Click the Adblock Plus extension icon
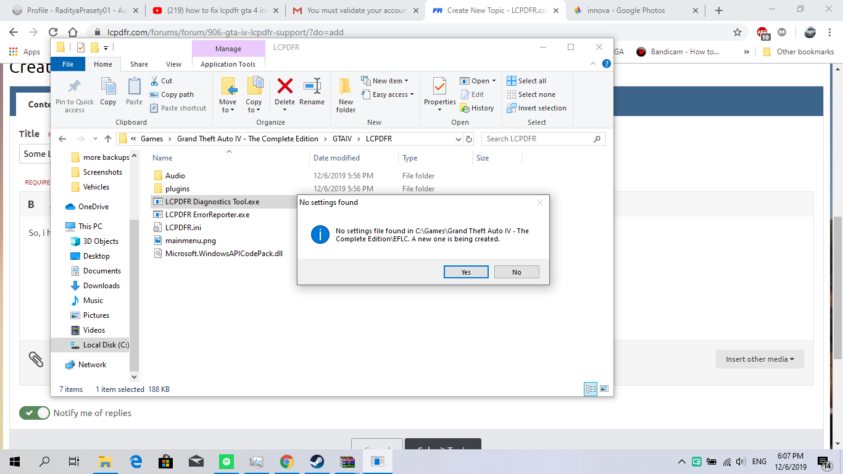This screenshot has height=474, width=843. pos(763,33)
